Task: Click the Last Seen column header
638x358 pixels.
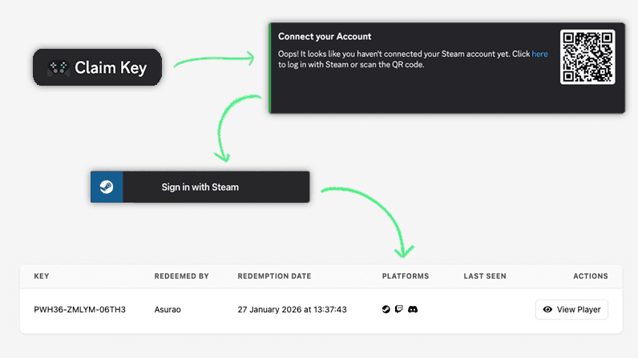Action: [x=485, y=276]
